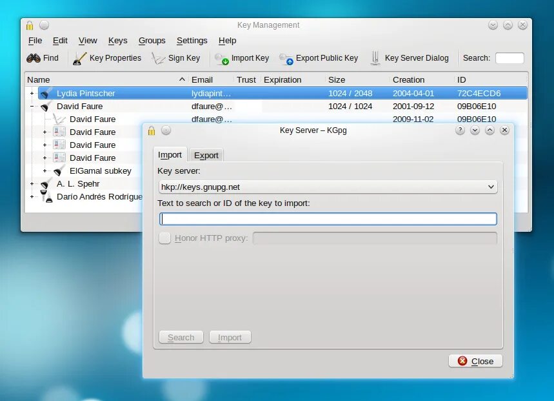This screenshot has height=401, width=554.
Task: Click the Find binoculars icon
Action: click(34, 58)
